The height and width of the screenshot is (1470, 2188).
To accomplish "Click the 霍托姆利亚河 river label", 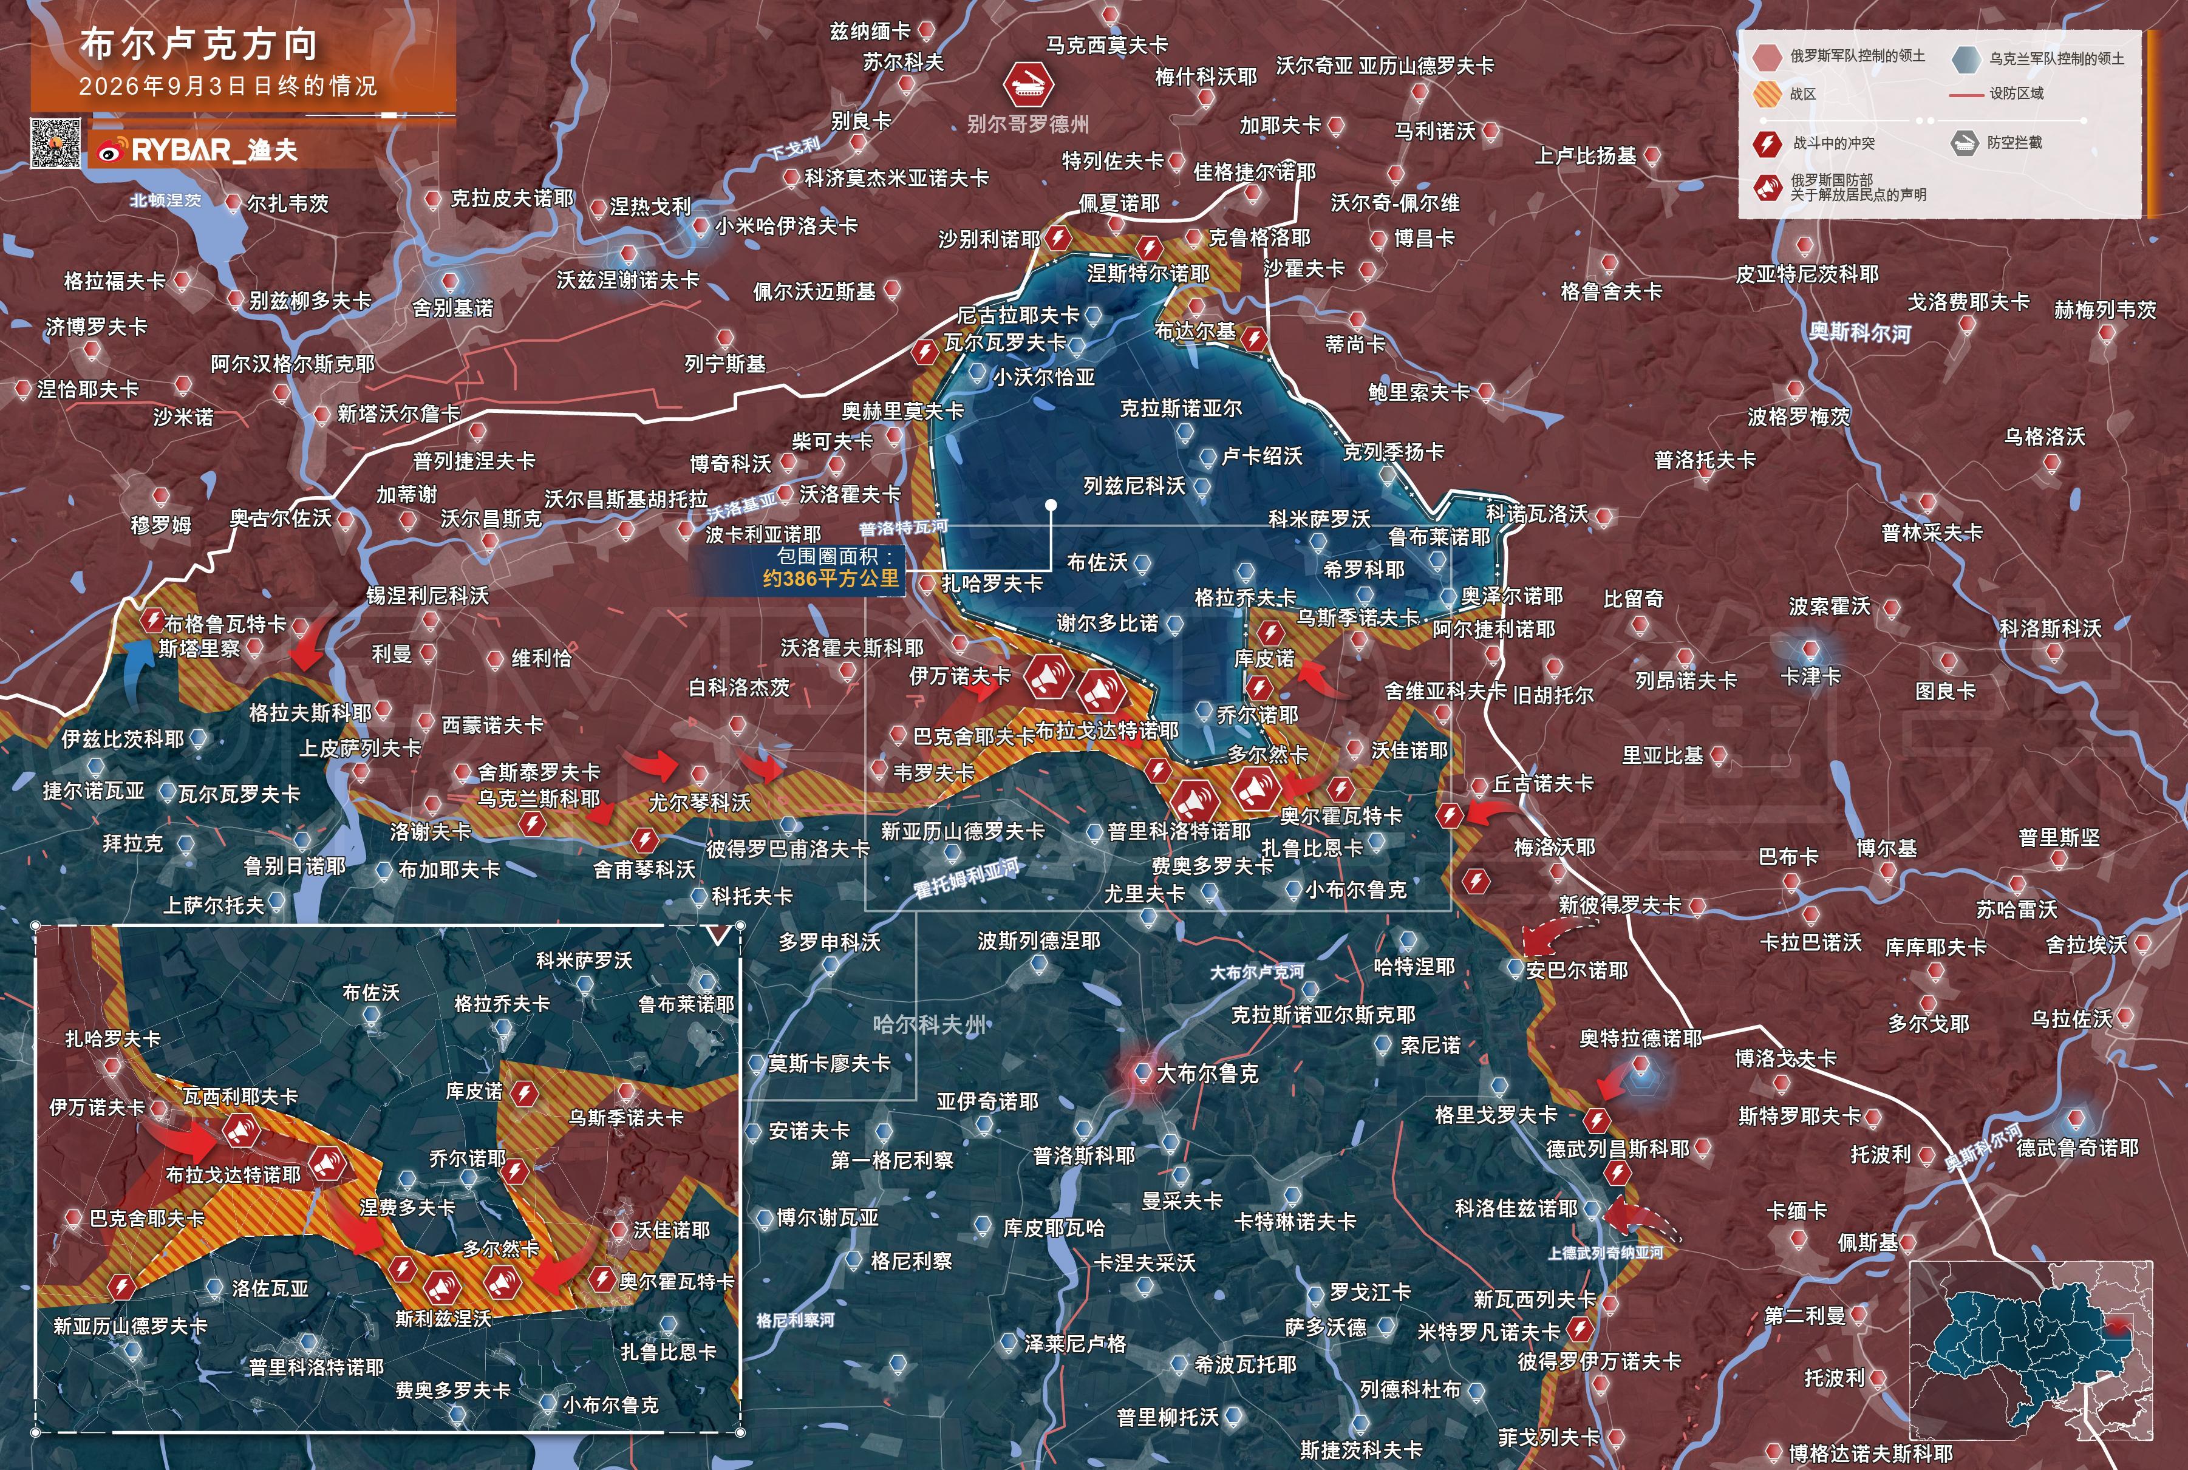I will pyautogui.click(x=967, y=879).
